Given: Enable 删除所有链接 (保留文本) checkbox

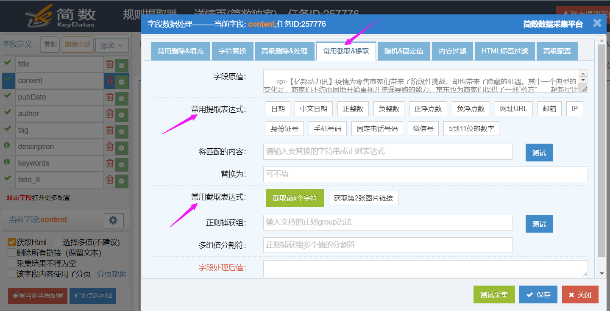Looking at the screenshot, I should point(12,253).
